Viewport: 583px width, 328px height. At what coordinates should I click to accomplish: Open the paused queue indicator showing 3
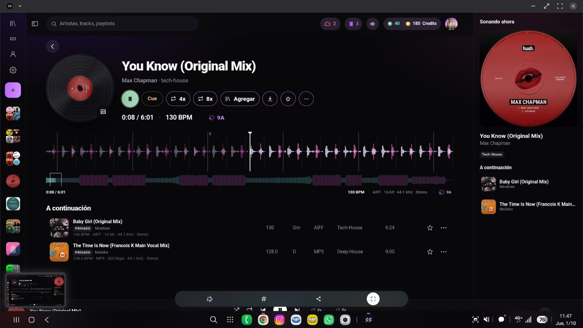click(x=353, y=24)
